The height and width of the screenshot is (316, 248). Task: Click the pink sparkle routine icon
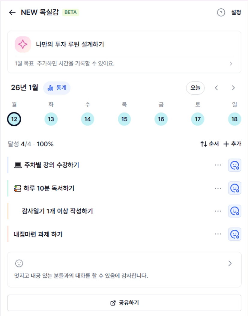(x=23, y=44)
